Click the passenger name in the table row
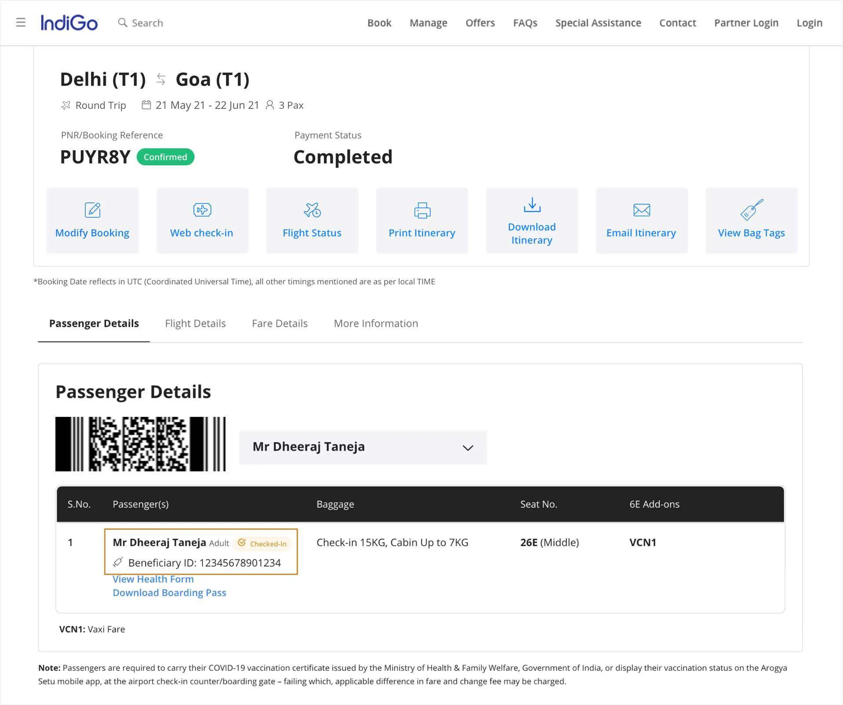Viewport: 843px width, 705px height. coord(160,542)
